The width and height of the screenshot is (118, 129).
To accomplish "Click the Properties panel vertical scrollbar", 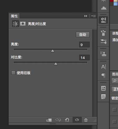I will click(94, 73).
